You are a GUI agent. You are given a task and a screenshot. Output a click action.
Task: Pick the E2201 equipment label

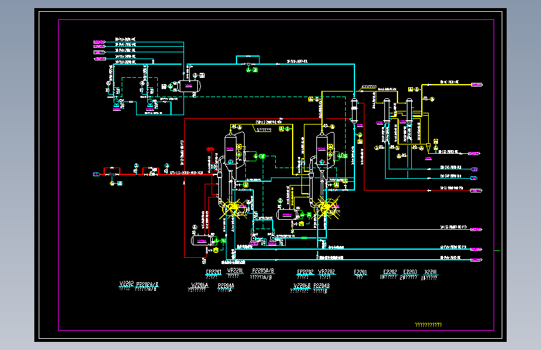(360, 272)
